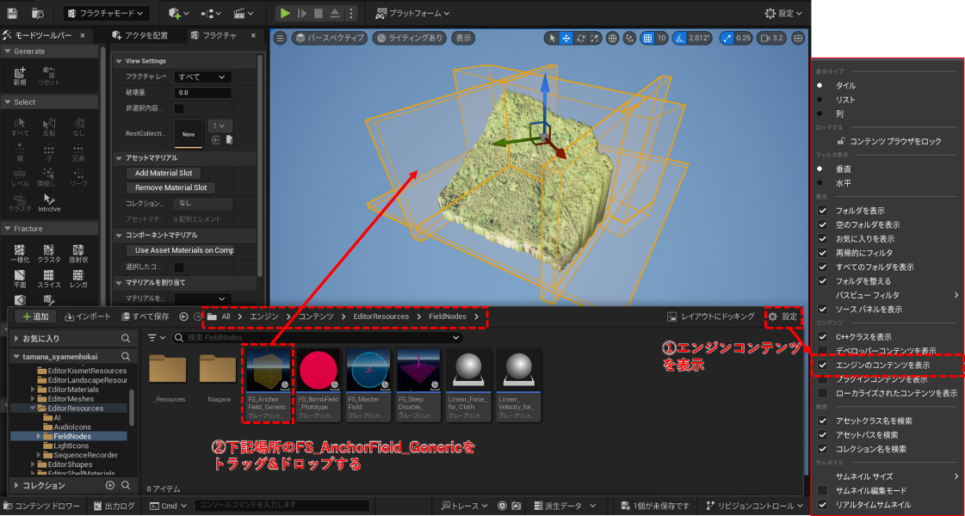Click the 新規 (New) generate icon
Image resolution: width=965 pixels, height=516 pixels.
(20, 76)
